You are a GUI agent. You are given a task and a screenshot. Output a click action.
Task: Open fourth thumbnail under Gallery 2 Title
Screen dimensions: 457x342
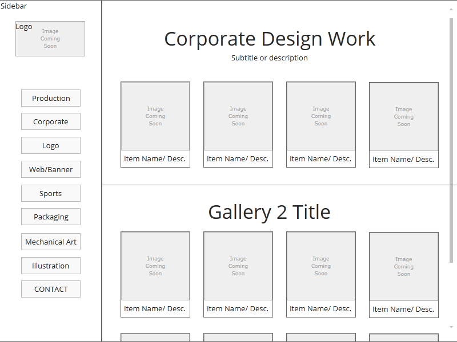pos(404,267)
